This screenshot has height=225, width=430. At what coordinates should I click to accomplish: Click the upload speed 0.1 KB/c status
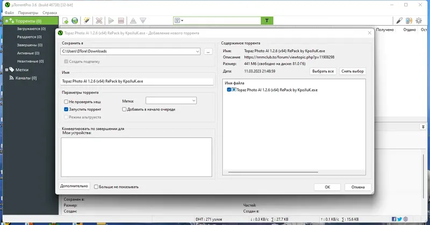tap(330, 219)
